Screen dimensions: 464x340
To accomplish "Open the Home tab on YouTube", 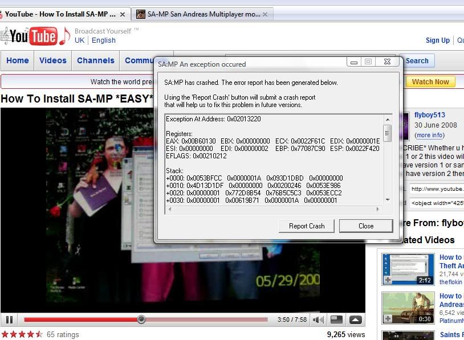I will [x=18, y=60].
